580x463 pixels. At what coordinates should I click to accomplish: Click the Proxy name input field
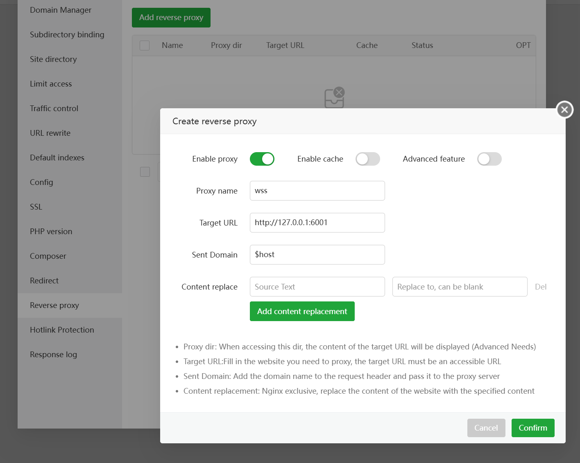point(317,191)
